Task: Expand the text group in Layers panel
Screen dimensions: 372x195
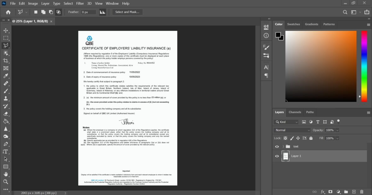Action: click(x=283, y=146)
